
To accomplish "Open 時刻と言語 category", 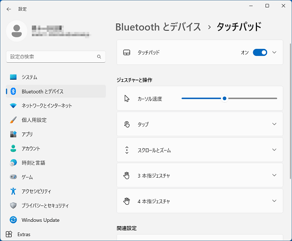I will click(x=56, y=163).
